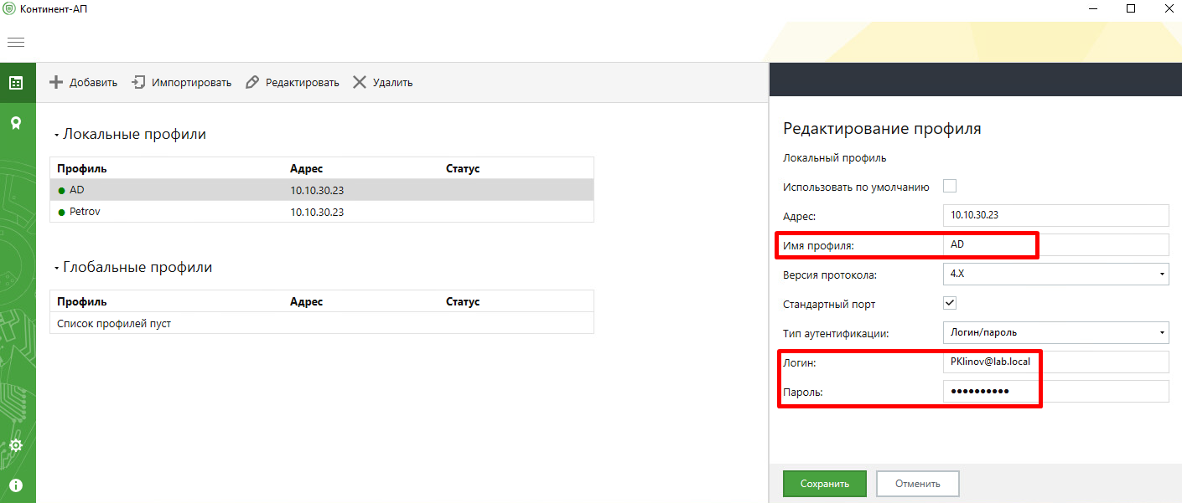This screenshot has height=503, width=1182.
Task: Enable Использовать по умолчанию checkbox
Action: (950, 186)
